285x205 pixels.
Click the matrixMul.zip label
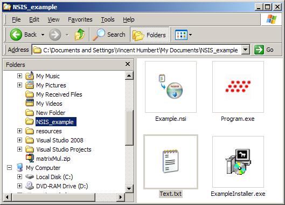coord(53,159)
